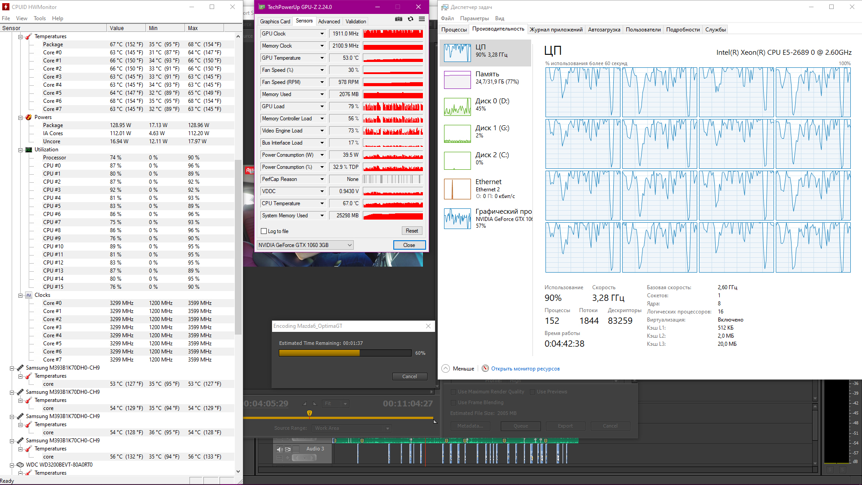Viewport: 862px width, 485px height.
Task: Open the GPU Temperature sensor dropdown
Action: tap(322, 58)
